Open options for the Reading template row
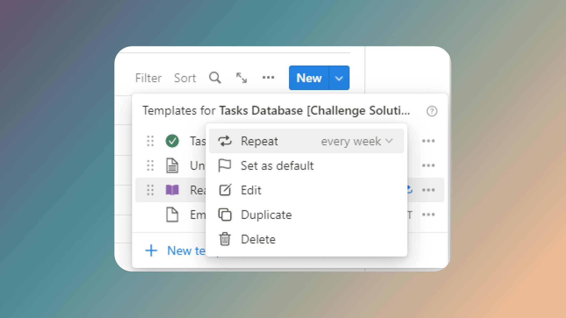This screenshot has width=566, height=318. [428, 190]
